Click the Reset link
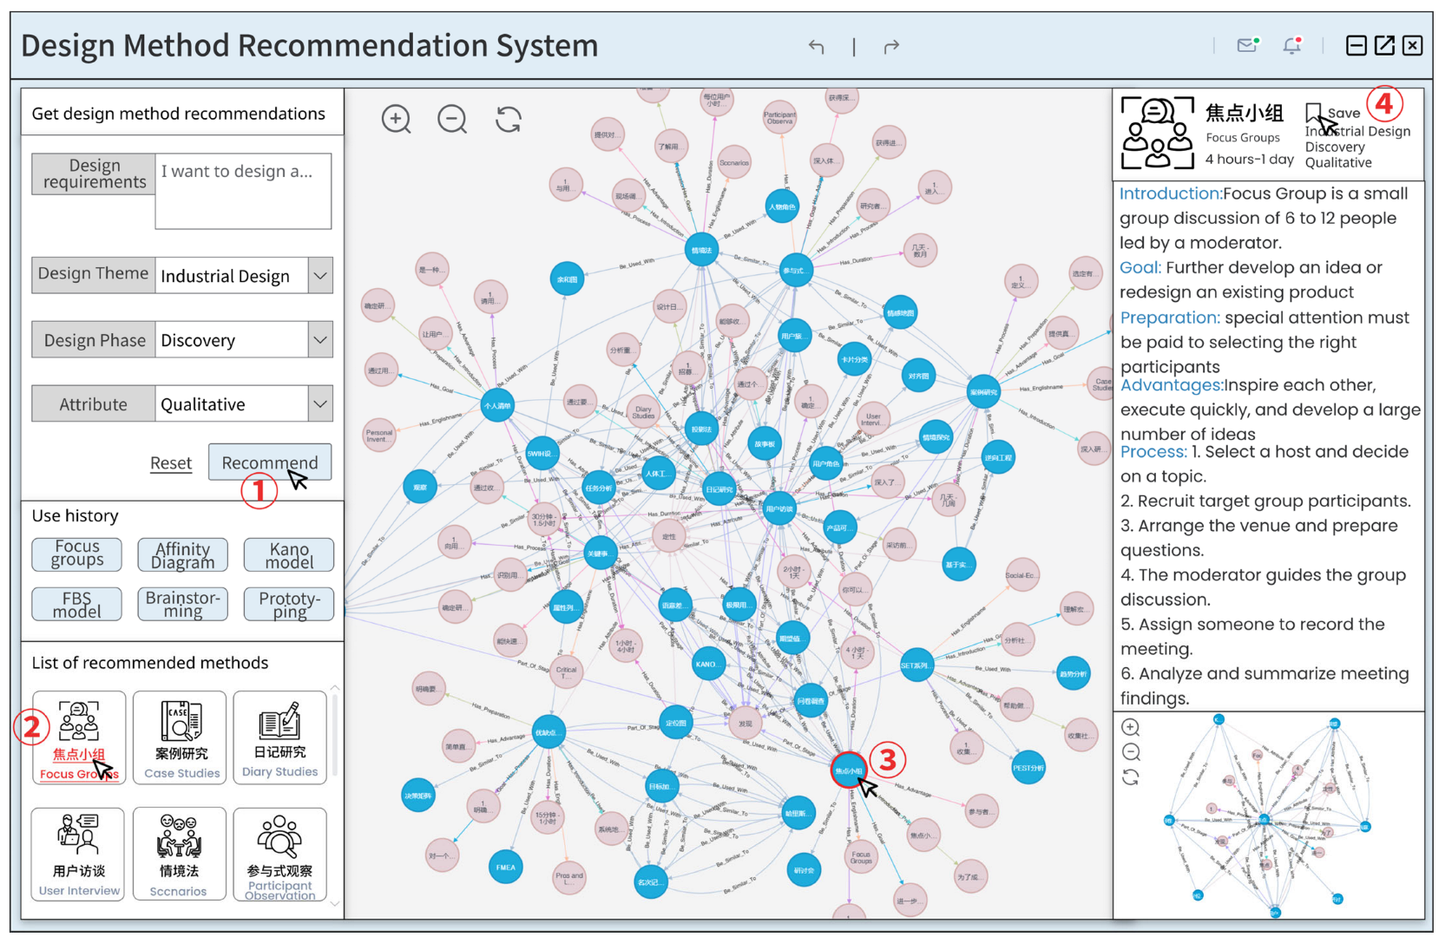The height and width of the screenshot is (950, 1445). point(171,463)
